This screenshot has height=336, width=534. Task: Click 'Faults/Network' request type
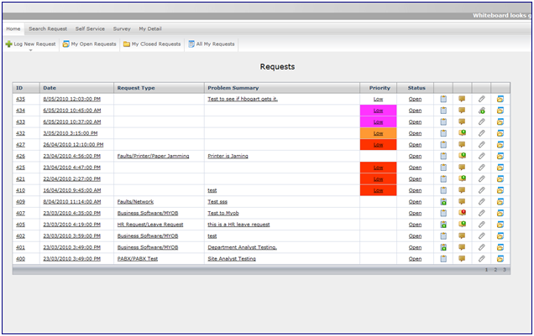(x=135, y=202)
